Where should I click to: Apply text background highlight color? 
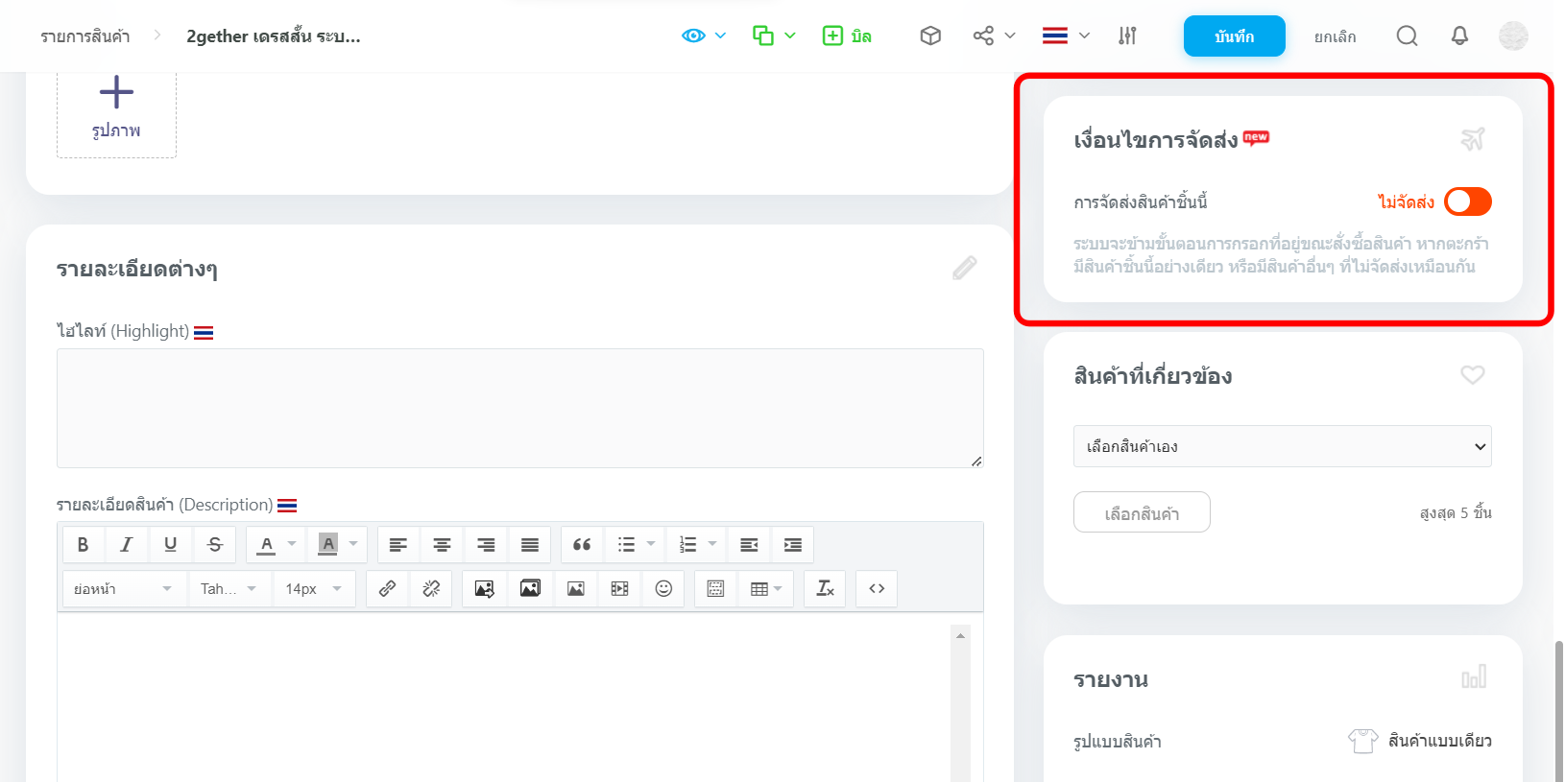tap(327, 544)
